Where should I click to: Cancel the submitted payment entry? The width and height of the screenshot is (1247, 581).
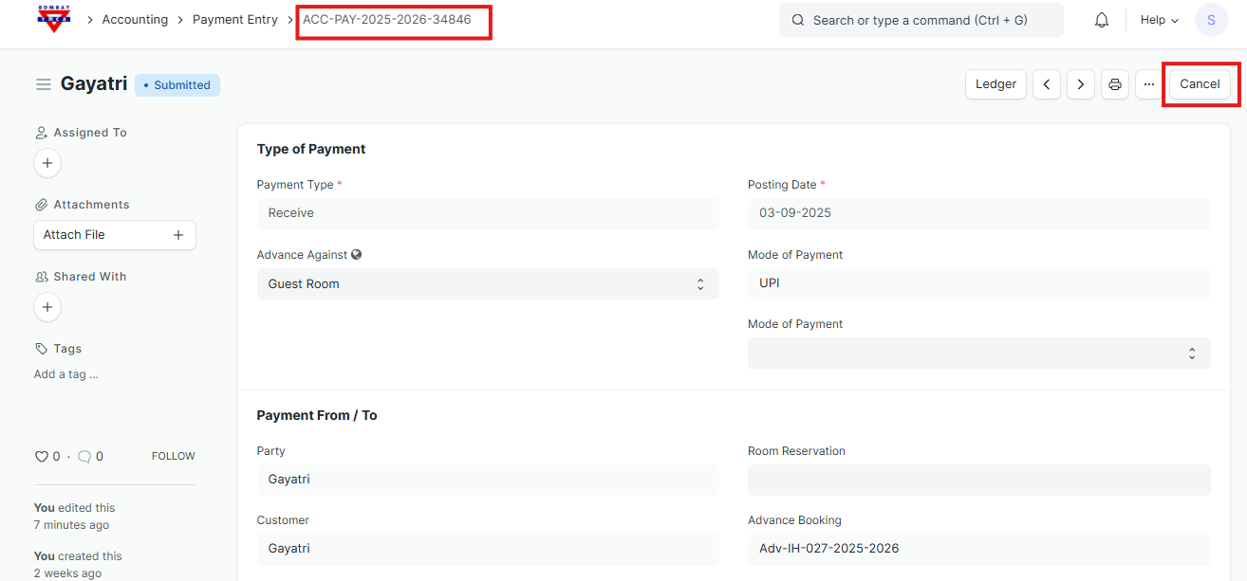click(x=1200, y=84)
